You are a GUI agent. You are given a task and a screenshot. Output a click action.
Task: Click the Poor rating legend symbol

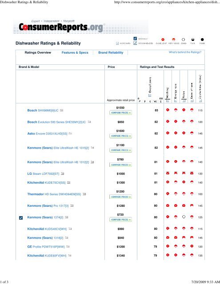(x=202, y=39)
